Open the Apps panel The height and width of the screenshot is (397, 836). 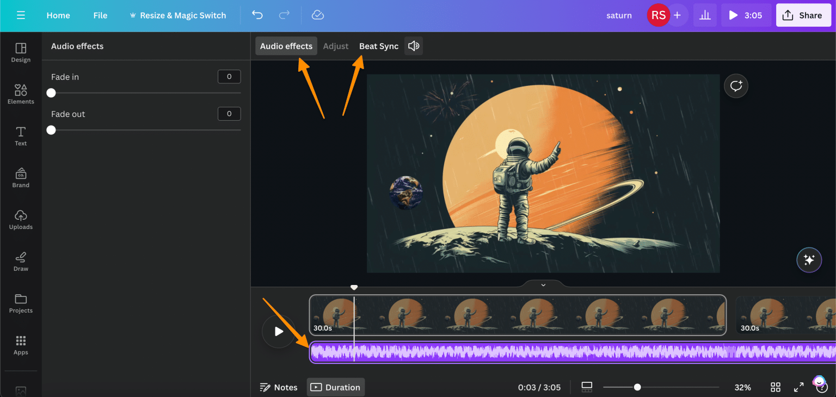tap(20, 345)
